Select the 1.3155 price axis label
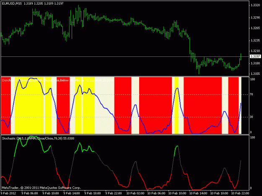Viewport: 262px width, 196px height. [255, 74]
